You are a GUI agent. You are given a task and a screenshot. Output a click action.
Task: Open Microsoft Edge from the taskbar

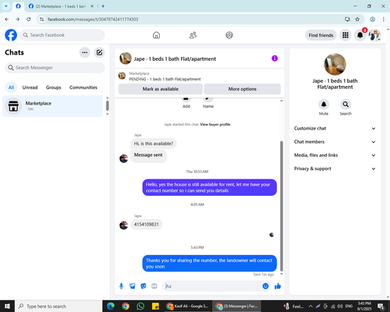click(111, 307)
